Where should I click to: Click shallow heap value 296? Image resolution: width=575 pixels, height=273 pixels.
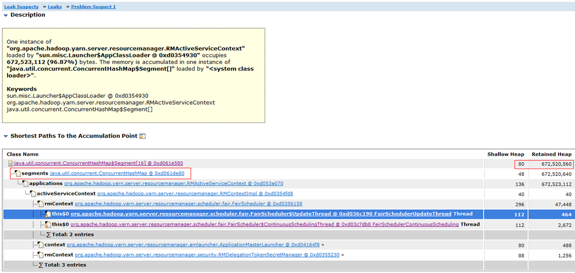click(520, 204)
